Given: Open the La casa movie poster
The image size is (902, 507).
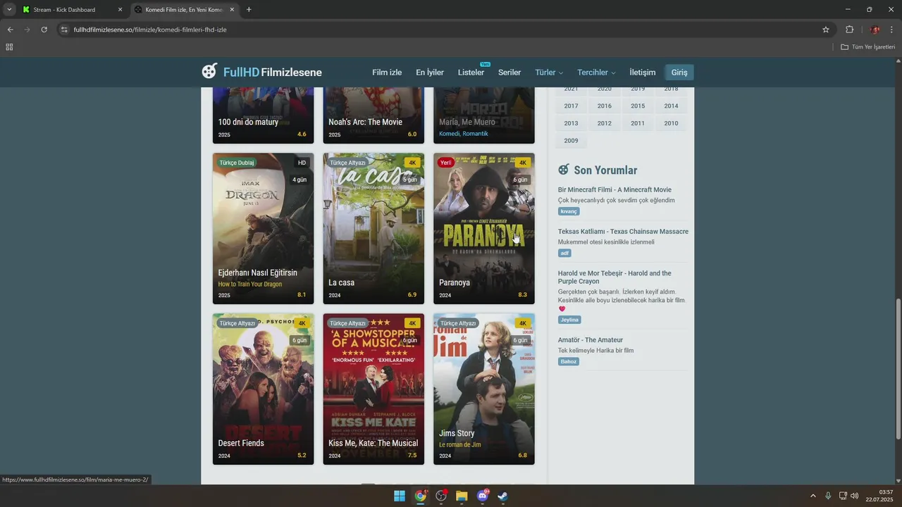Looking at the screenshot, I should coord(373,228).
